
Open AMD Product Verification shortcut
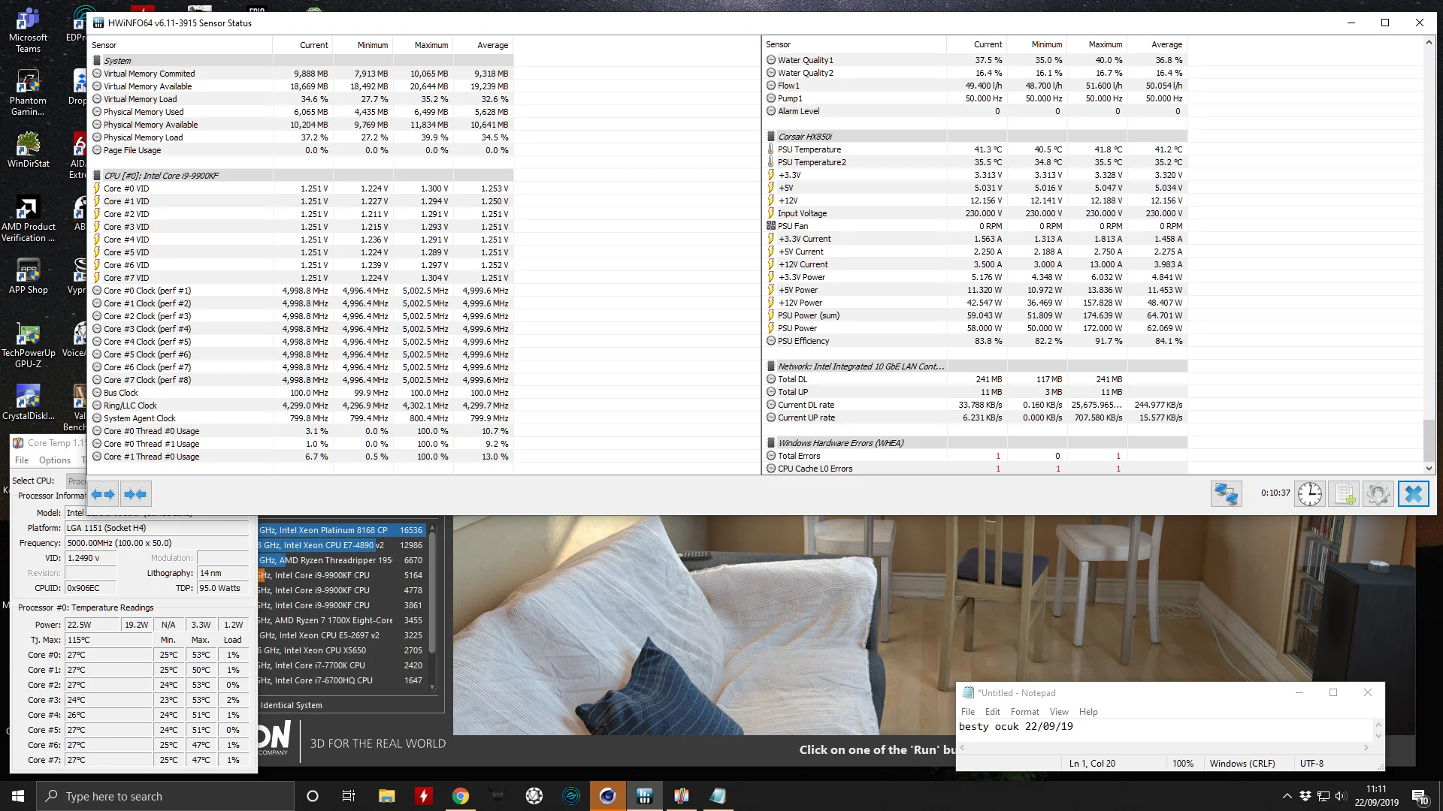pos(28,219)
